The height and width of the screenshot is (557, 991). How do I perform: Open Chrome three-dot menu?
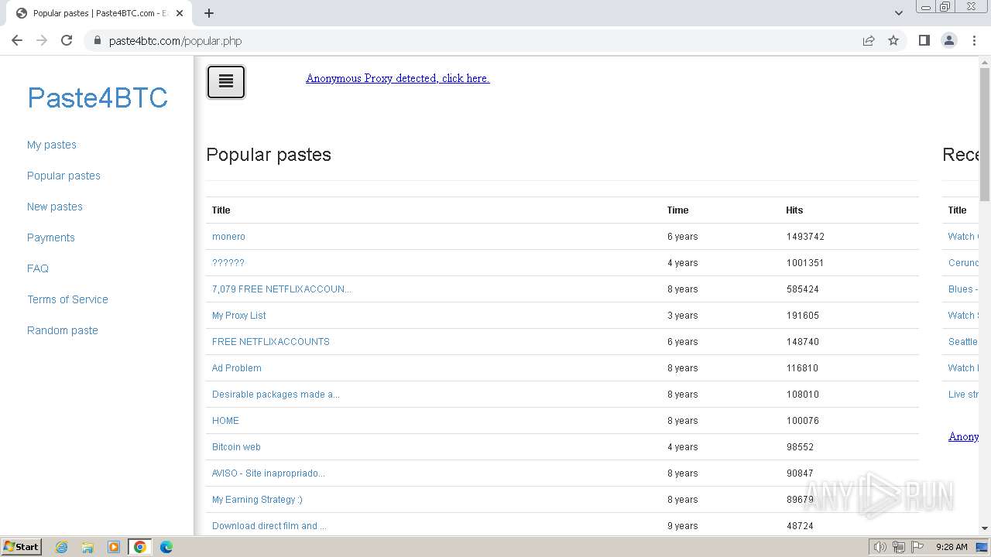click(974, 40)
